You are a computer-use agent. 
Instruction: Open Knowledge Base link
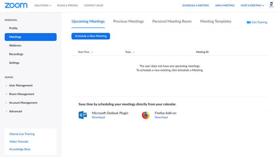(20, 149)
